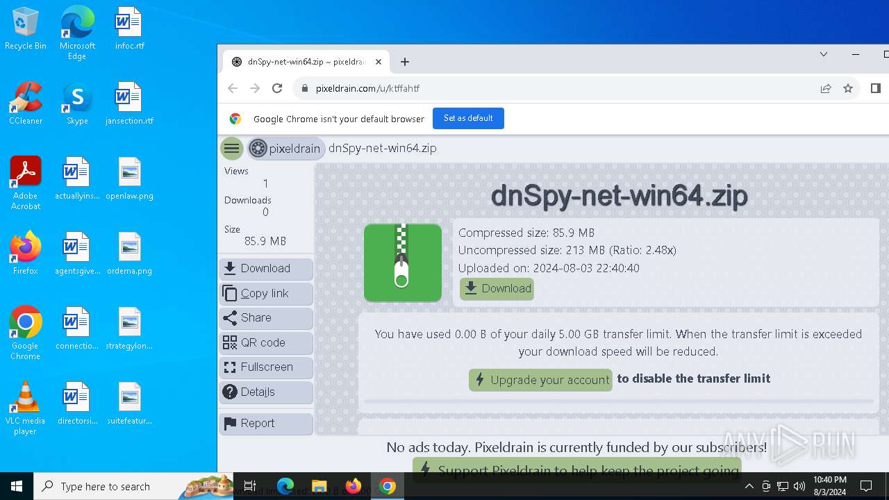Open Recycle Bin on desktop
The height and width of the screenshot is (500, 889).
[26, 29]
